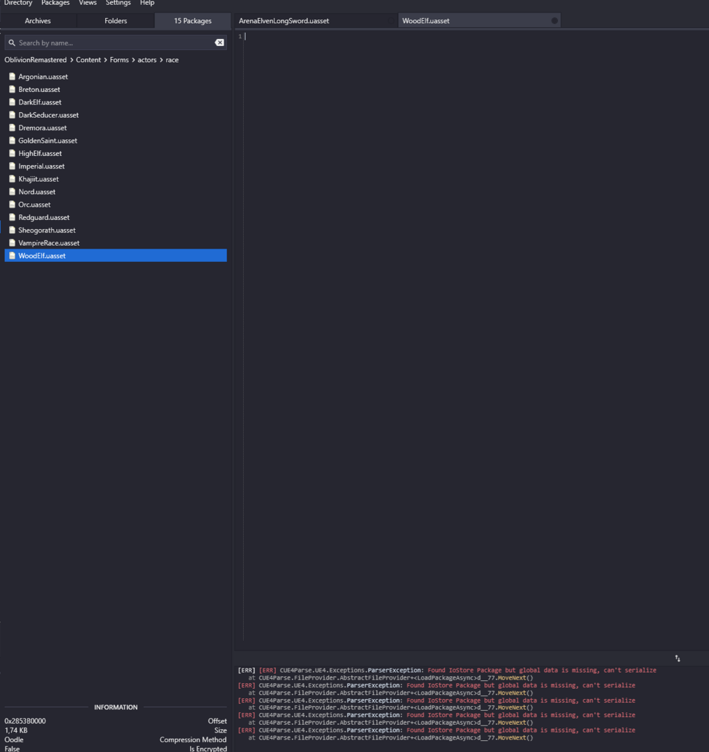Open the Directory menu
This screenshot has width=709, height=752.
point(18,3)
